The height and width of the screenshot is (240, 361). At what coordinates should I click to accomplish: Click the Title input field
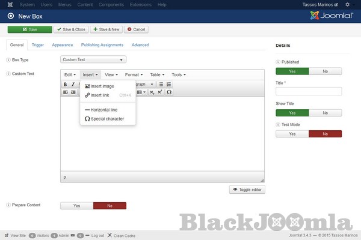[309, 91]
